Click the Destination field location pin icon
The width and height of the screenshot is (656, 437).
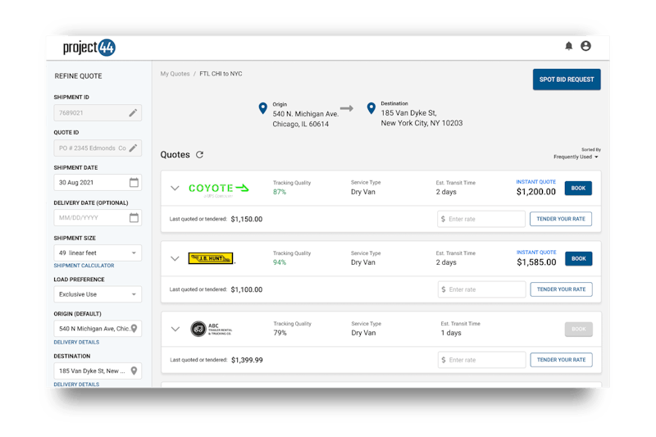pyautogui.click(x=134, y=371)
